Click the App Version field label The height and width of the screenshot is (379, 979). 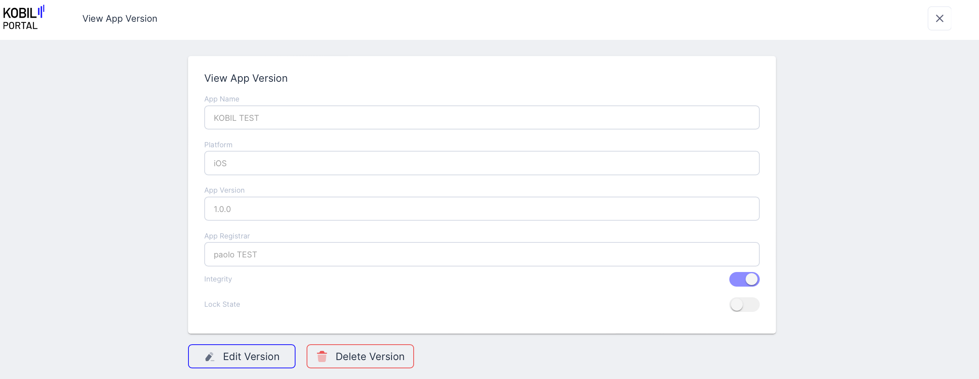point(224,190)
